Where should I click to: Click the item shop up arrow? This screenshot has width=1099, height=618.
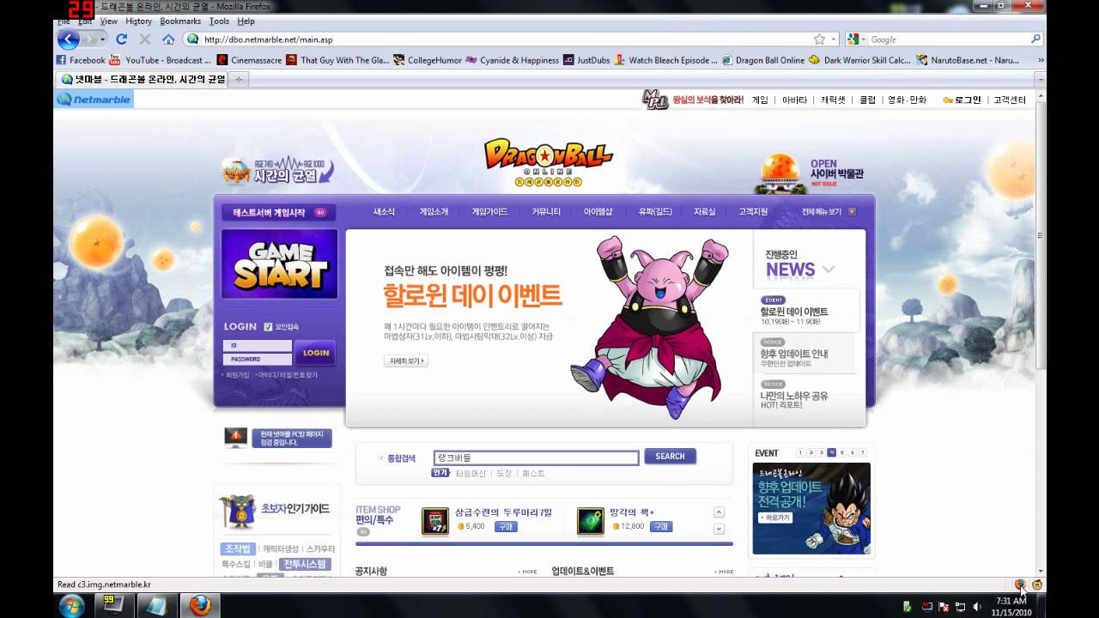(x=719, y=512)
